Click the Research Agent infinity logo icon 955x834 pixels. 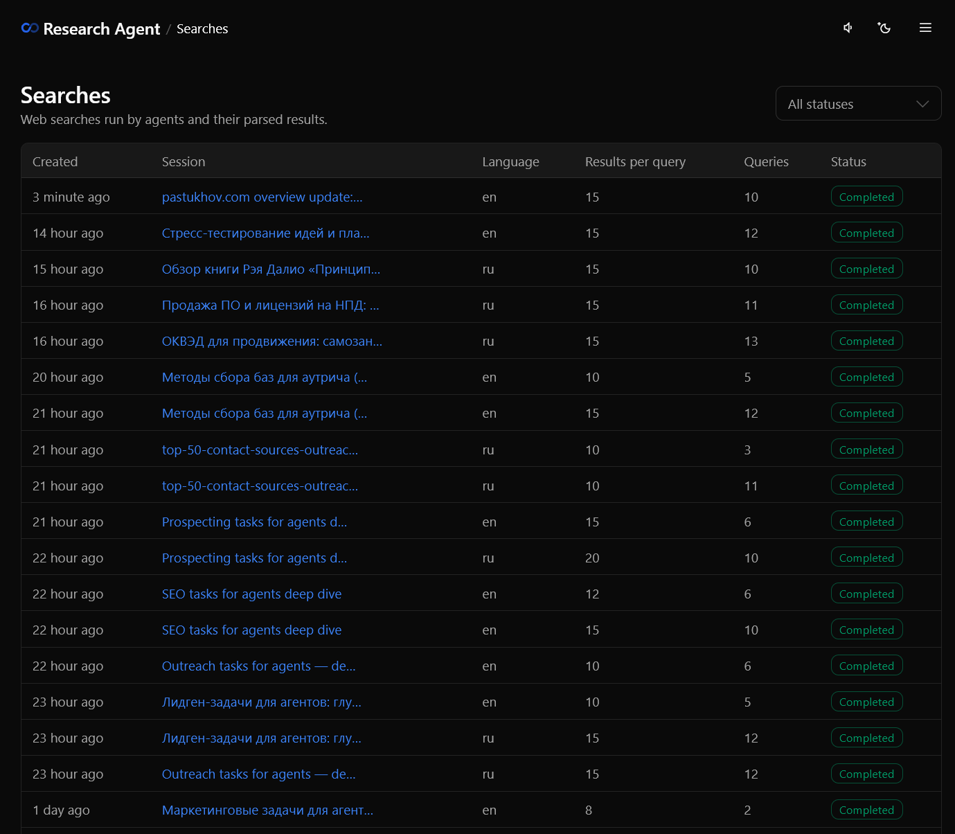(x=30, y=28)
